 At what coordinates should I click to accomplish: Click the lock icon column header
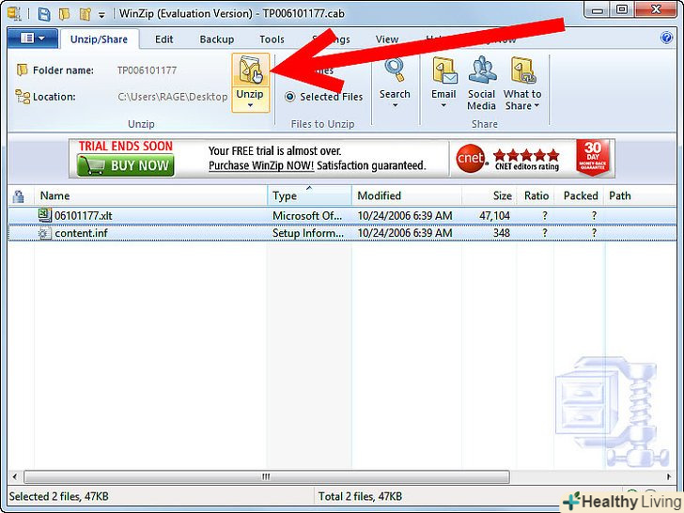pos(19,196)
